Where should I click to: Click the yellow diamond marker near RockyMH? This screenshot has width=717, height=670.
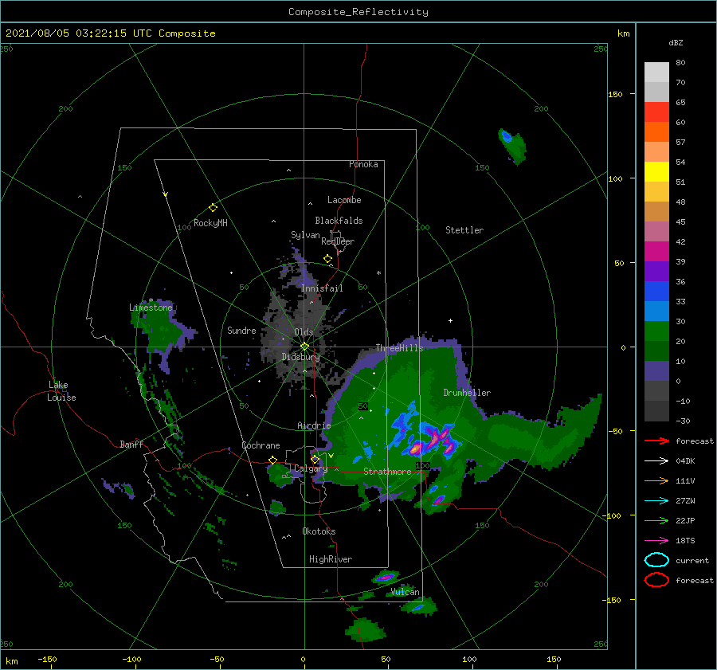click(x=213, y=208)
